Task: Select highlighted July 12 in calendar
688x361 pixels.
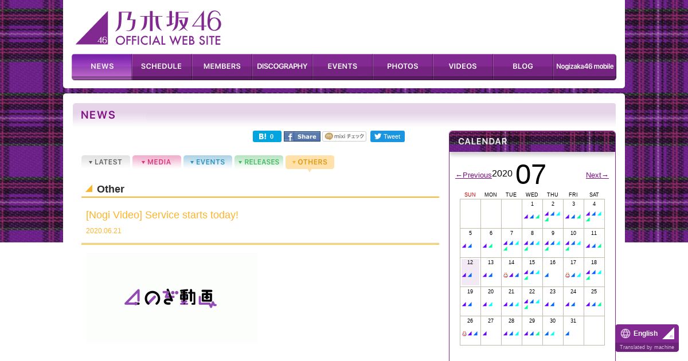Action: [x=470, y=272]
